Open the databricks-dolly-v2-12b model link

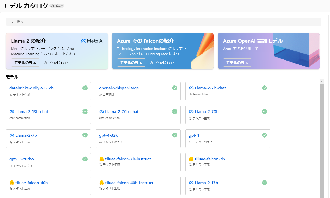point(31,88)
